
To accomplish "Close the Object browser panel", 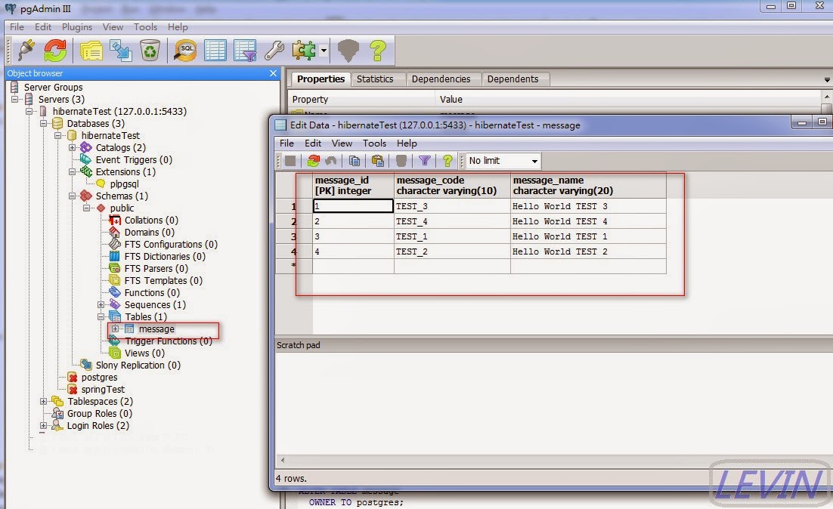I will click(273, 73).
